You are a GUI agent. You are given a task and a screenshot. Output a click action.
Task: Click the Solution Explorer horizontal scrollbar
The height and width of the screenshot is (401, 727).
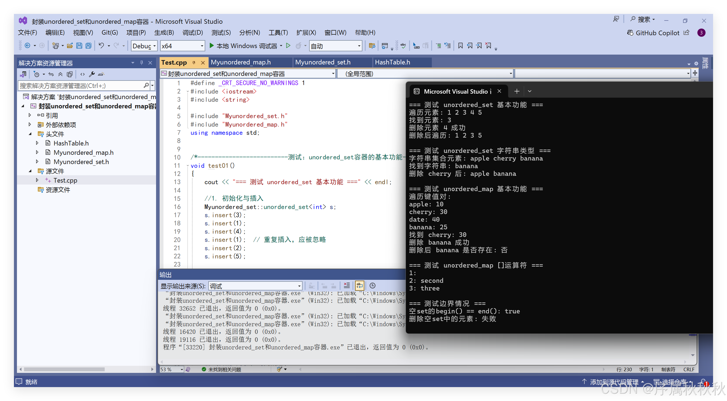click(x=64, y=369)
